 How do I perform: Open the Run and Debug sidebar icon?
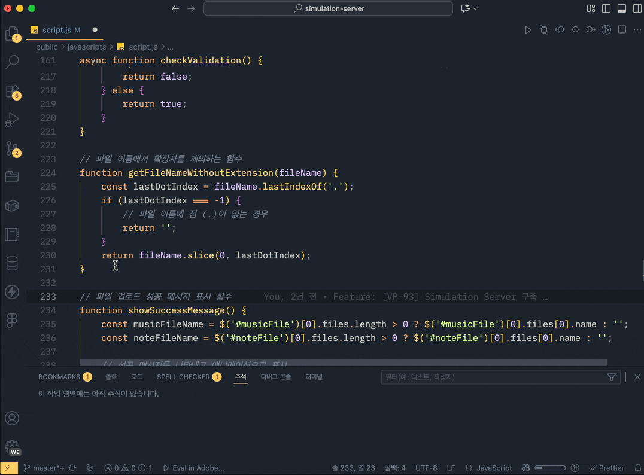coord(13,119)
